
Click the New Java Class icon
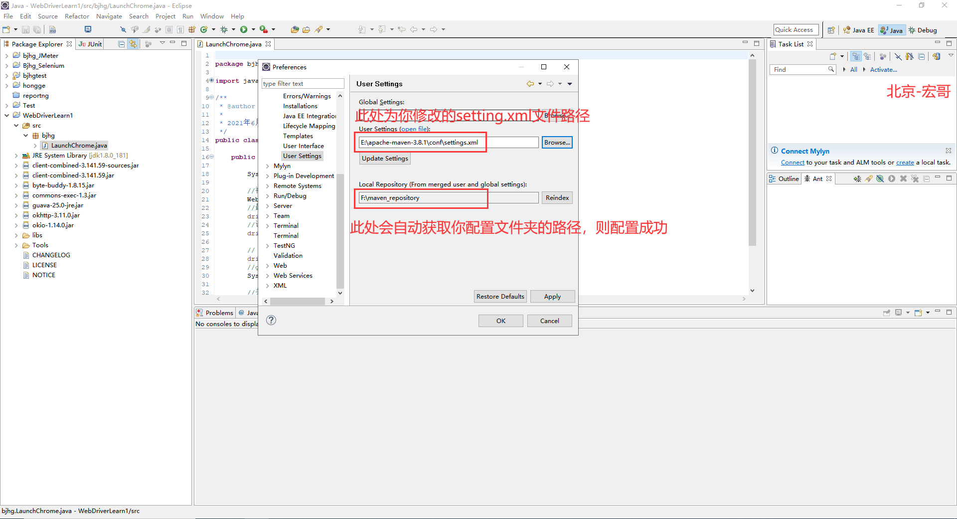[x=204, y=30]
